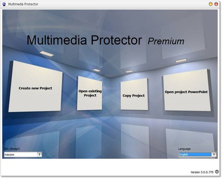Expand the Language dropdown arrow
Viewport: 223px width, 180px height.
tap(214, 154)
